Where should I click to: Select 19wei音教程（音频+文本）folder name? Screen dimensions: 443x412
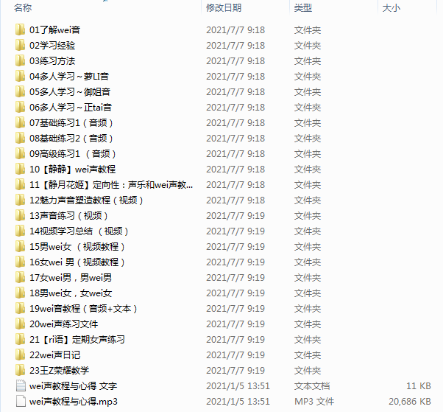point(83,308)
